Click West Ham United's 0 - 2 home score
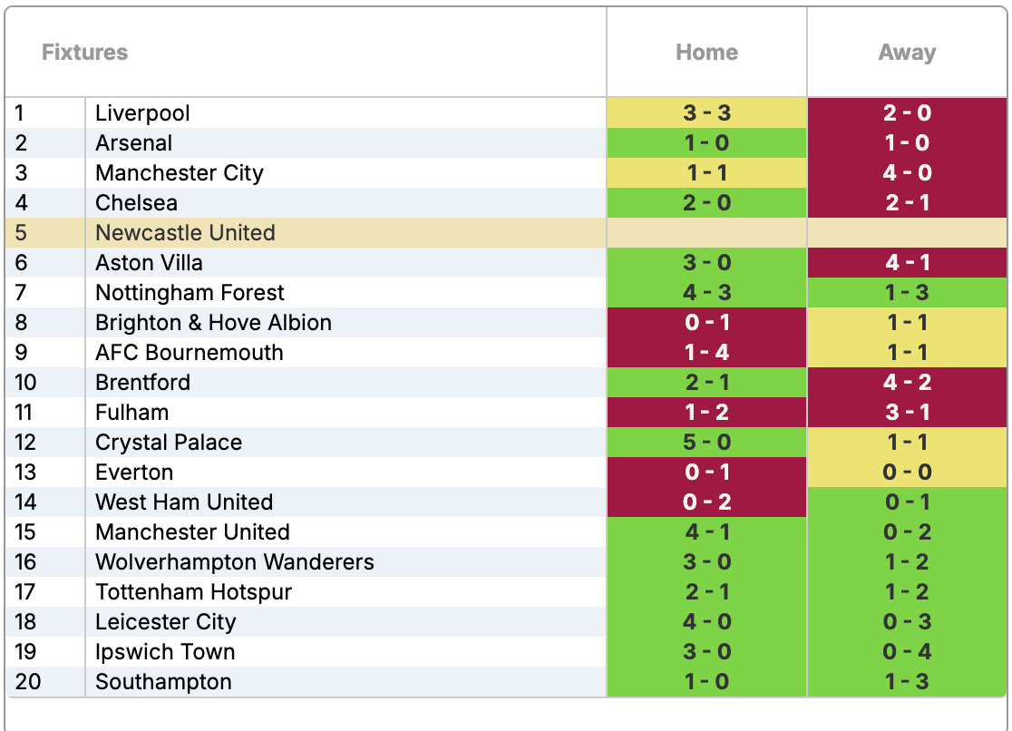The height and width of the screenshot is (731, 1012). (x=706, y=502)
